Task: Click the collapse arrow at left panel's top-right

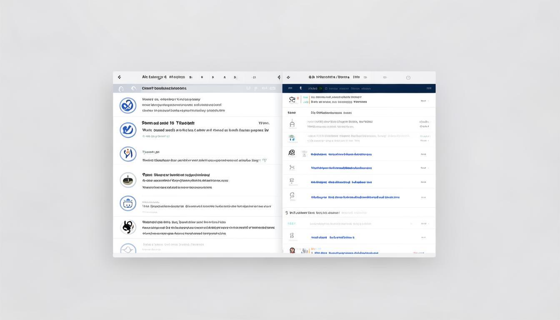Action: point(279,77)
